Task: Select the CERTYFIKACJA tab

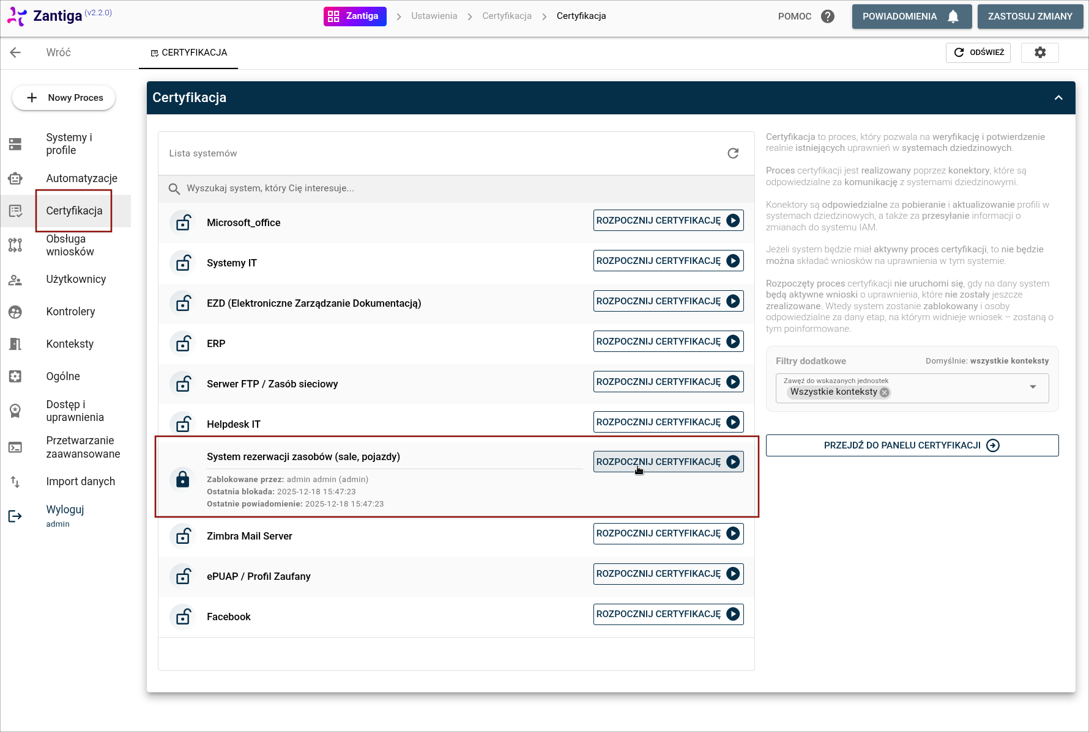Action: 188,53
